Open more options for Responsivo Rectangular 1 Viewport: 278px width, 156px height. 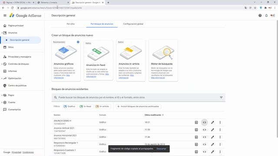[220, 144]
